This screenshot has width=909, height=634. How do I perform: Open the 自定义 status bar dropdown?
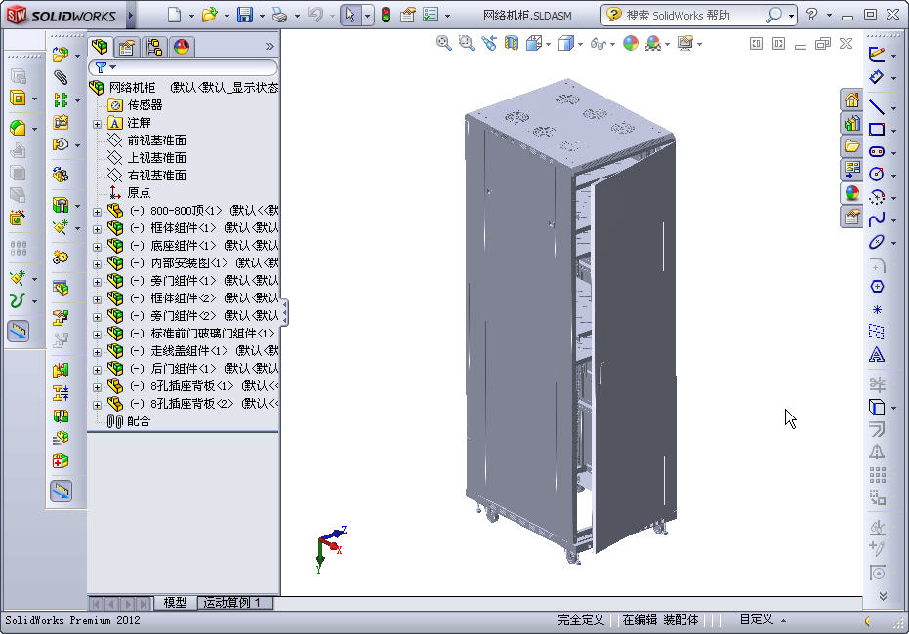[x=763, y=619]
